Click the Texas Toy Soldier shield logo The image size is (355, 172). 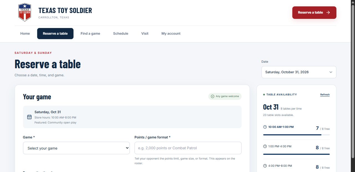click(25, 12)
